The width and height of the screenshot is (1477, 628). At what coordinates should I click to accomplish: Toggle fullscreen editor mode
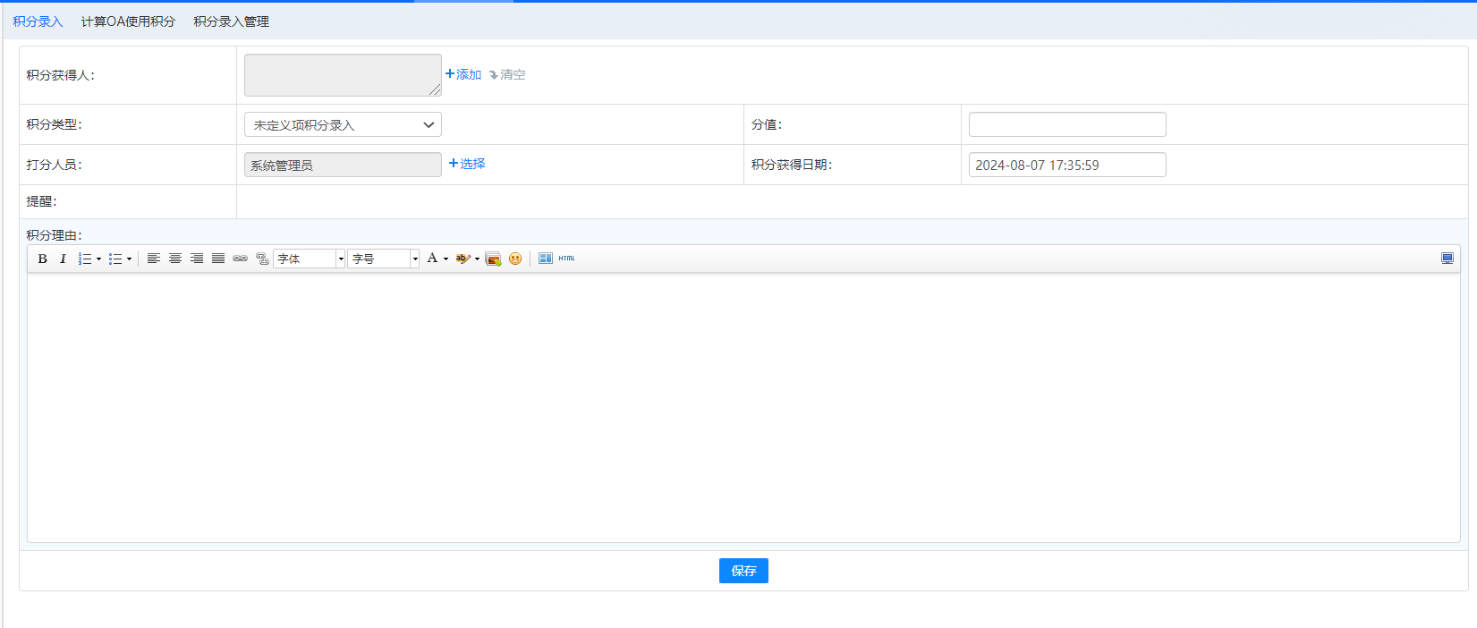click(1447, 259)
